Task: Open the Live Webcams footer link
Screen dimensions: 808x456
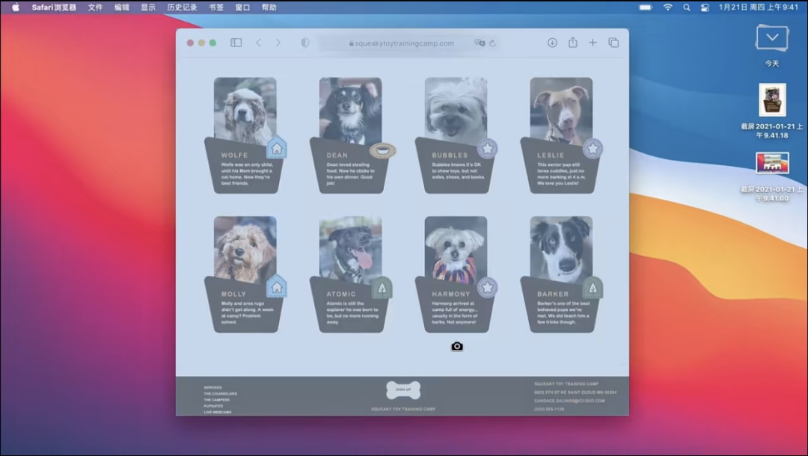Action: coord(218,412)
